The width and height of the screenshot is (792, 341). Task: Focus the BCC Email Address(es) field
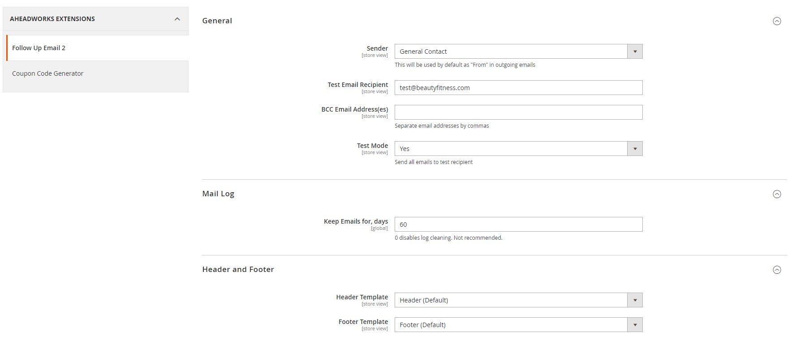pos(518,112)
